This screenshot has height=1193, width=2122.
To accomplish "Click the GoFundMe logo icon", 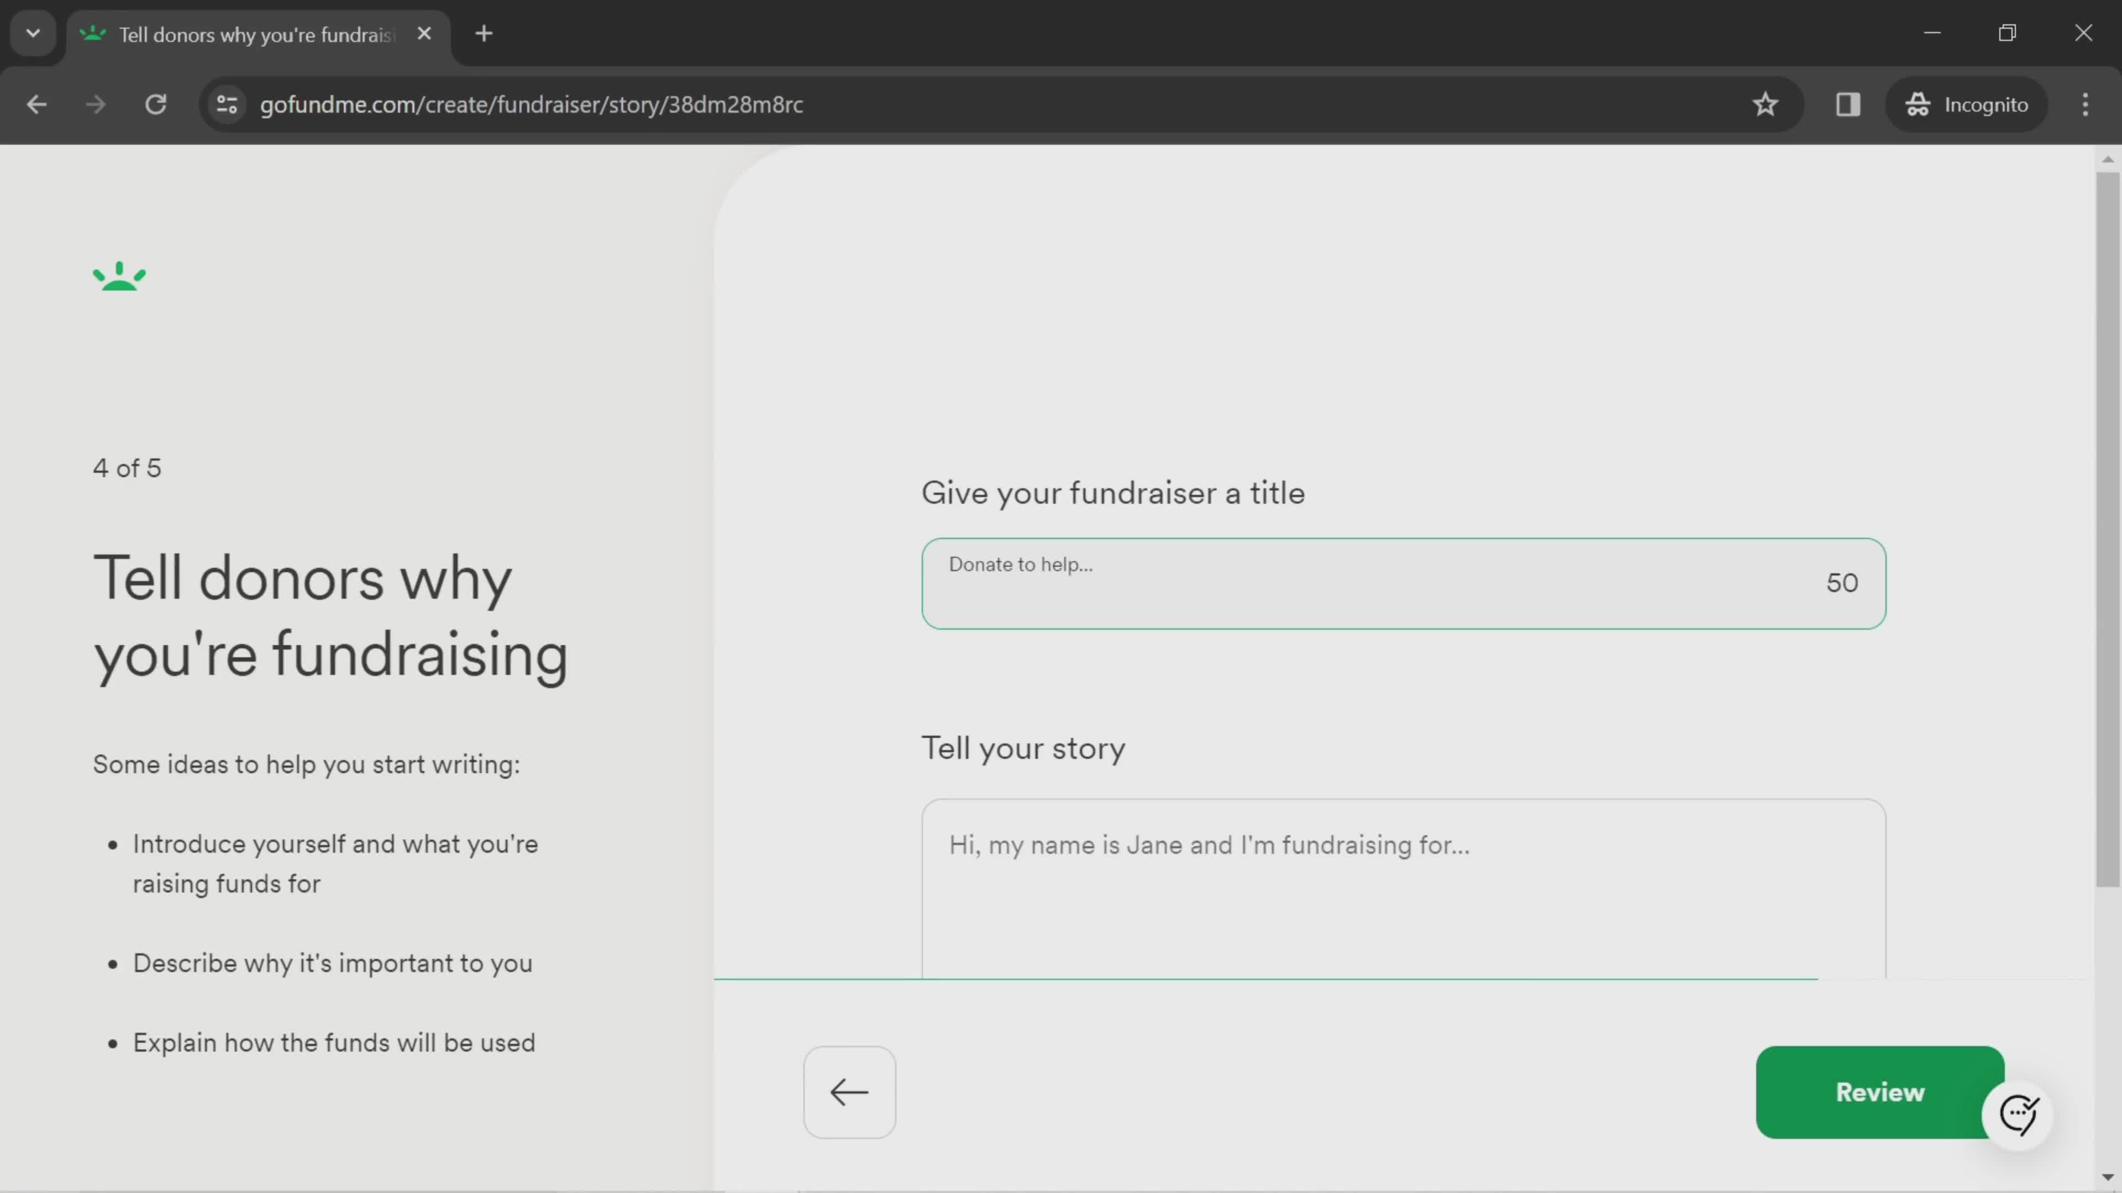I will (119, 277).
